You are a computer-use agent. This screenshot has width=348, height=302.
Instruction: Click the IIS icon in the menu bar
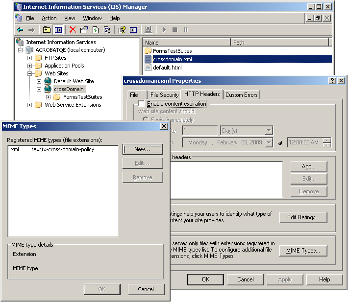(x=19, y=18)
